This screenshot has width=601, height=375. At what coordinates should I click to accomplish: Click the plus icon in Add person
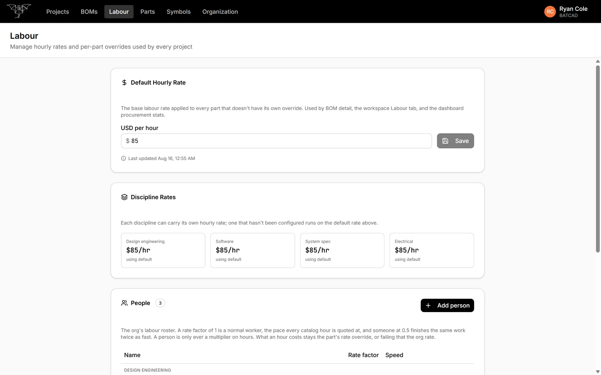[x=428, y=305]
